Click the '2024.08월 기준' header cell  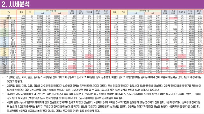coord(144,11)
